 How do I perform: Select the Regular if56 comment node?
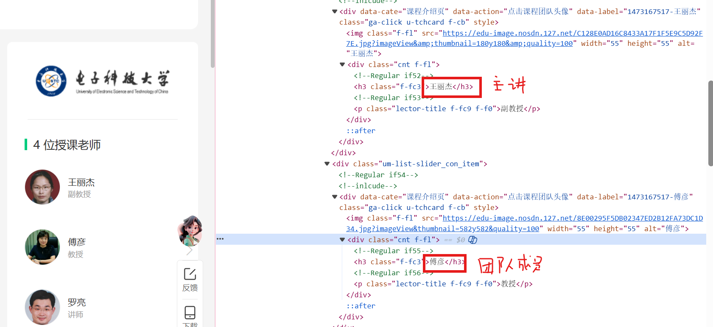pos(394,273)
